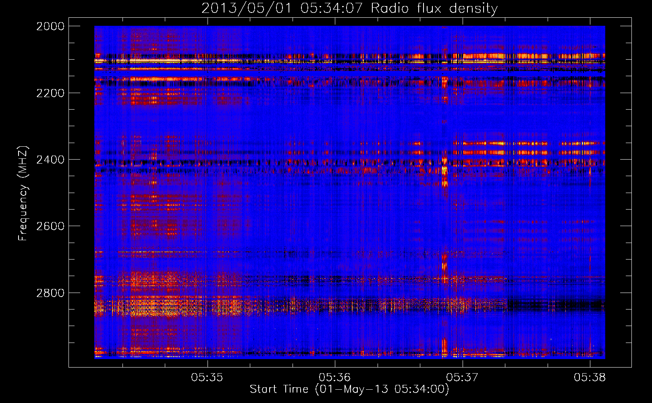Click the 05:35 time tick label

[x=207, y=377]
